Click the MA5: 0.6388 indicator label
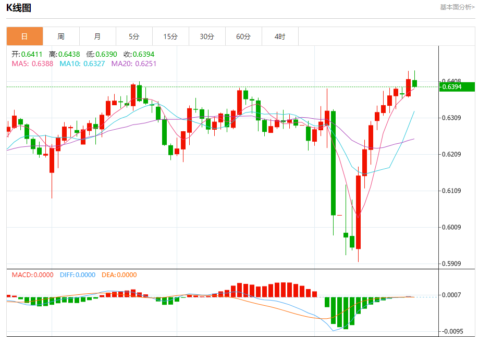Image resolution: width=479 pixels, height=337 pixels. (x=32, y=64)
